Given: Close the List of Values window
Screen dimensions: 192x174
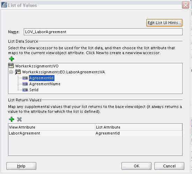Looking at the screenshot, I should [x=185, y=5].
